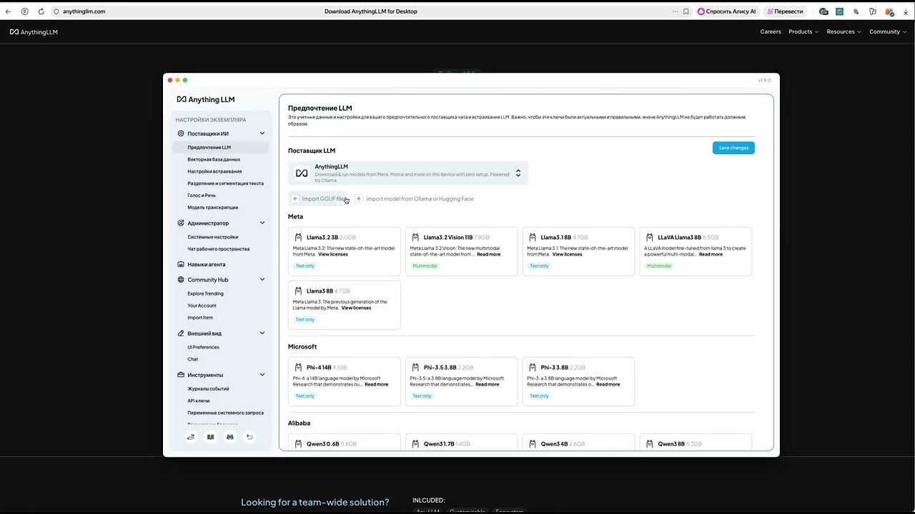
Task: Open Чат рабочего пространства in sidebar
Action: click(219, 249)
